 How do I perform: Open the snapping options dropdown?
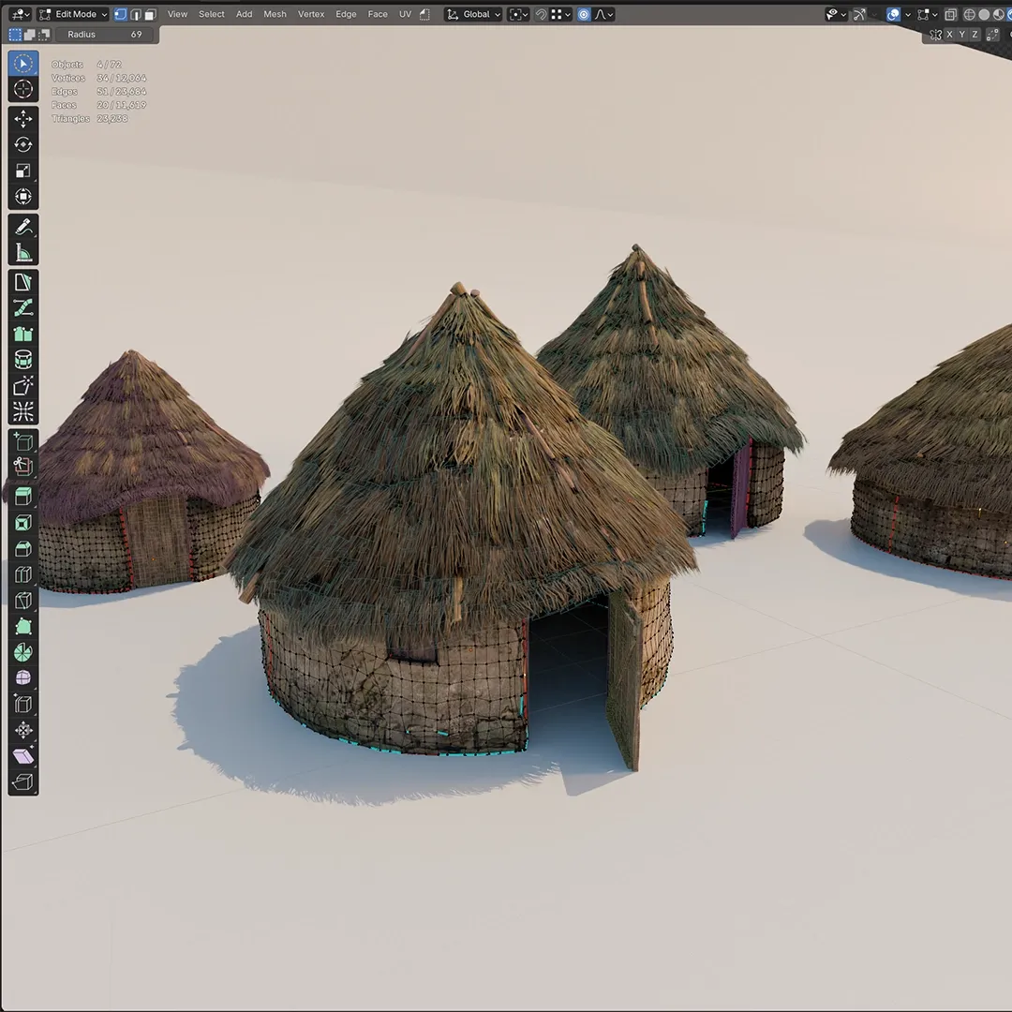[x=559, y=14]
